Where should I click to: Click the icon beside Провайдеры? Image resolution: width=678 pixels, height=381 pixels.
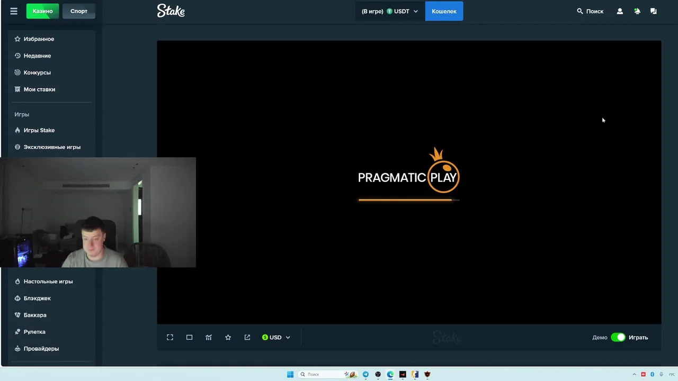click(x=17, y=349)
